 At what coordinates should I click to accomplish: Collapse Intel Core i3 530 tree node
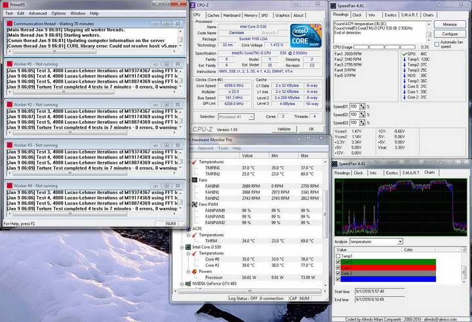pos(182,247)
